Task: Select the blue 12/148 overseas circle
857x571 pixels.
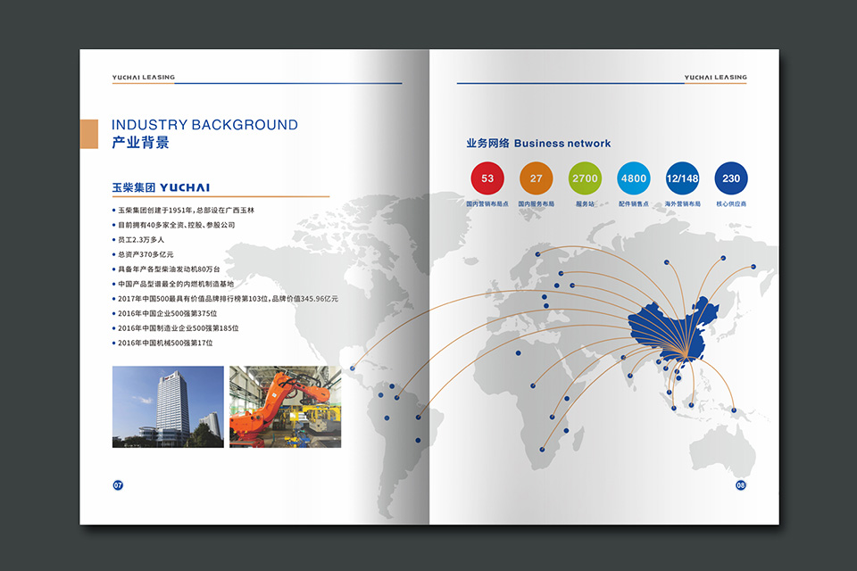Action: [x=683, y=178]
